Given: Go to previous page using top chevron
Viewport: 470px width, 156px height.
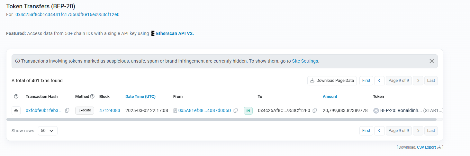Looking at the screenshot, I should click(379, 81).
